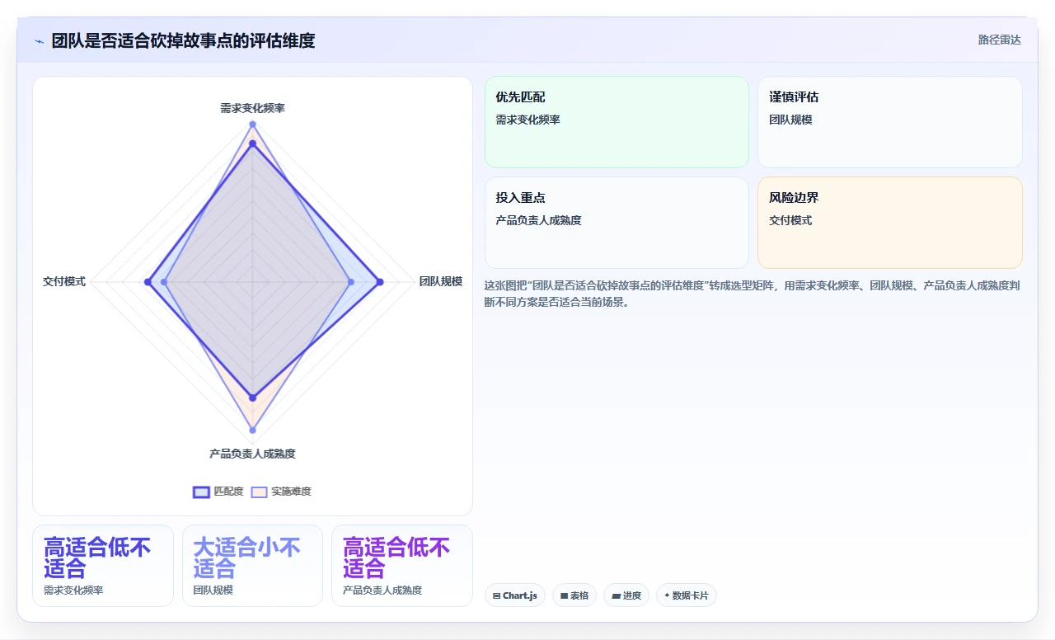Click the topmost radar point under 需求变化频率
This screenshot has height=640, width=1055.
(253, 125)
